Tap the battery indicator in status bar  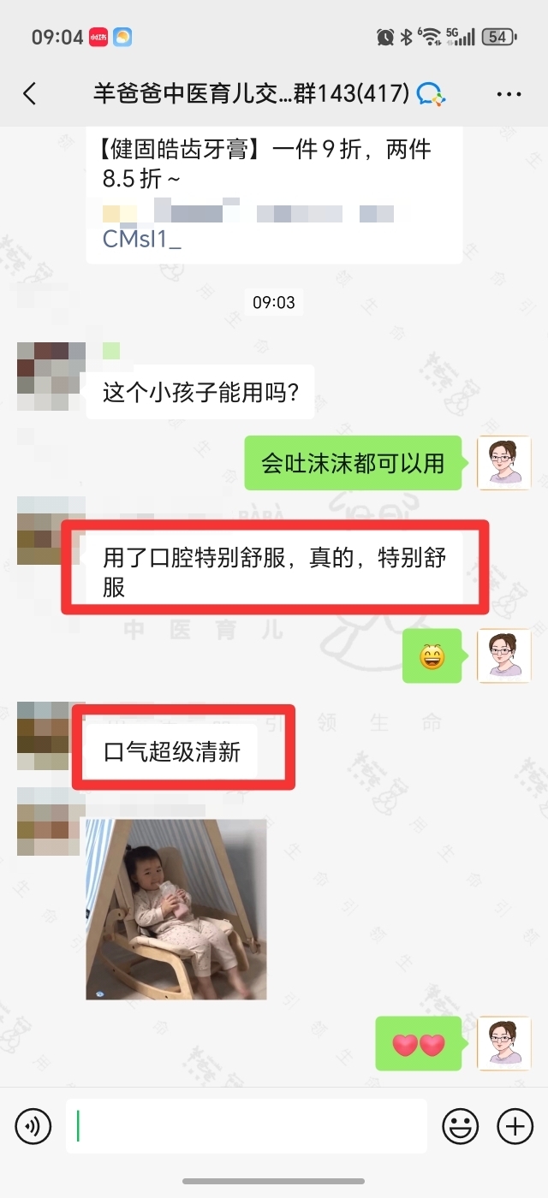(x=499, y=37)
